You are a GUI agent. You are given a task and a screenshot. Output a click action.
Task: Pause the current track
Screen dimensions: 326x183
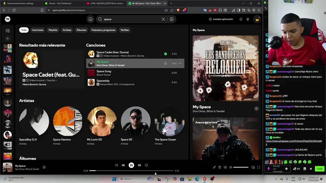131,165
